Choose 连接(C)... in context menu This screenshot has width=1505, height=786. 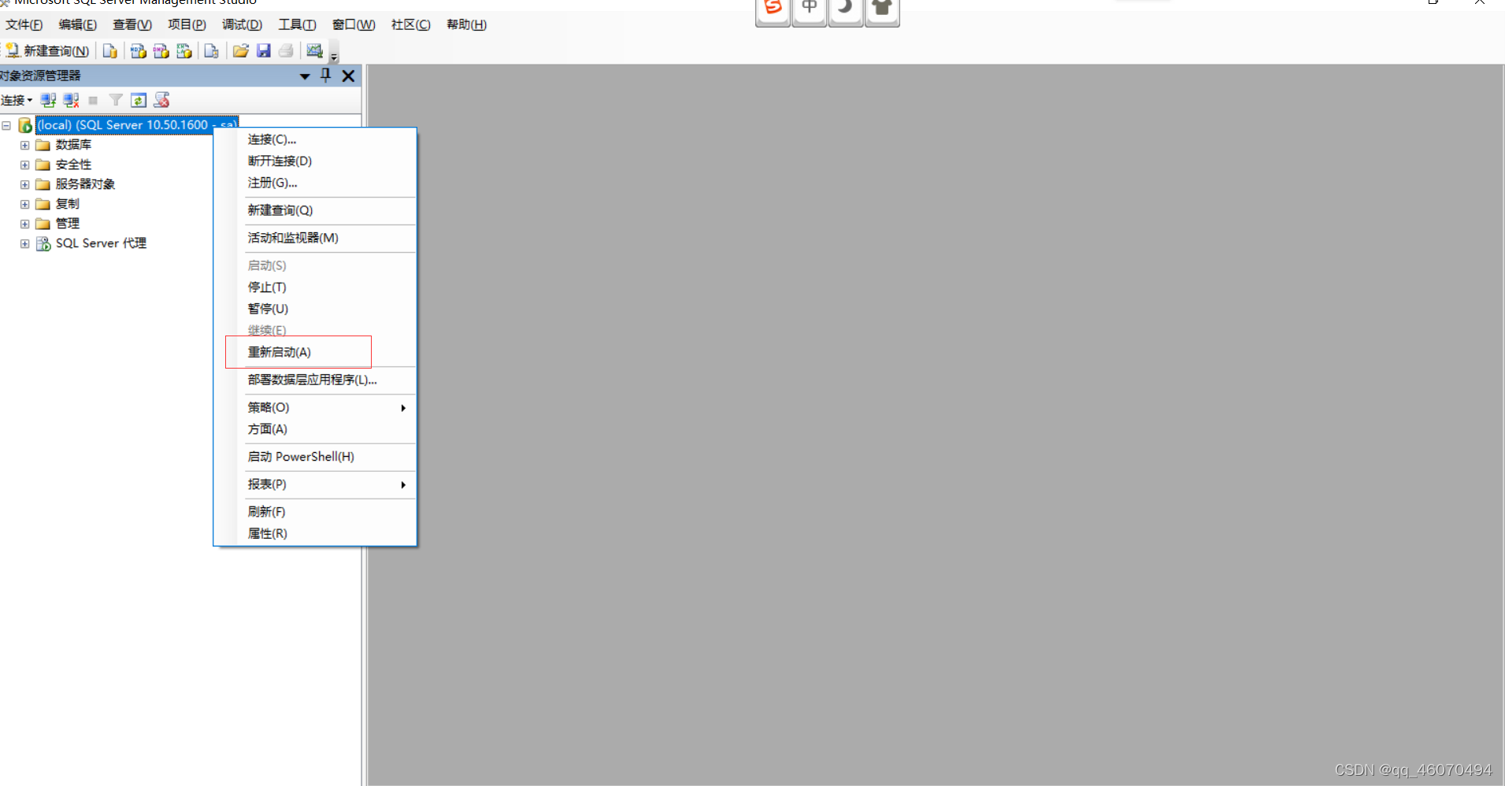click(315, 139)
